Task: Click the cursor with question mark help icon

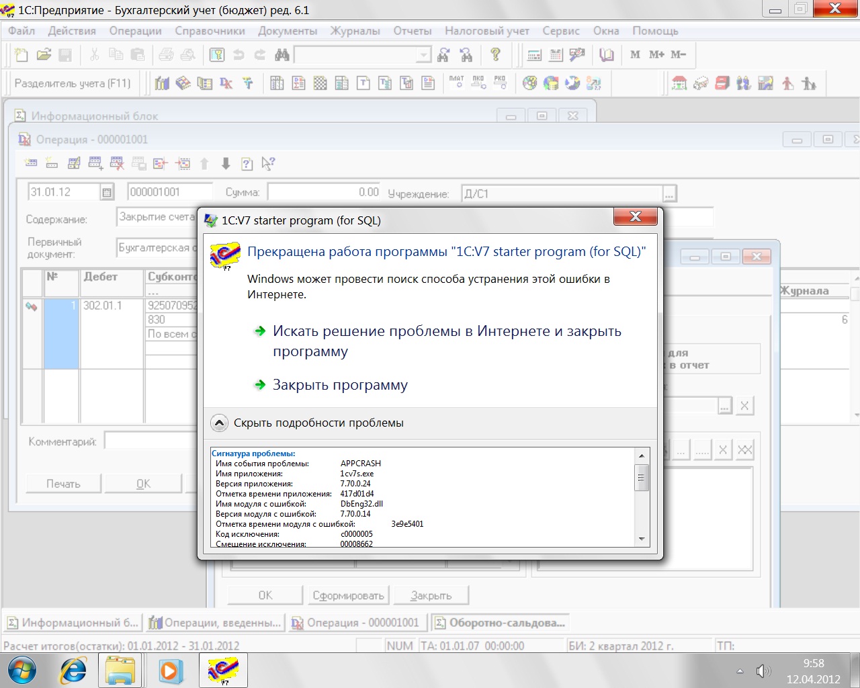Action: tap(268, 163)
